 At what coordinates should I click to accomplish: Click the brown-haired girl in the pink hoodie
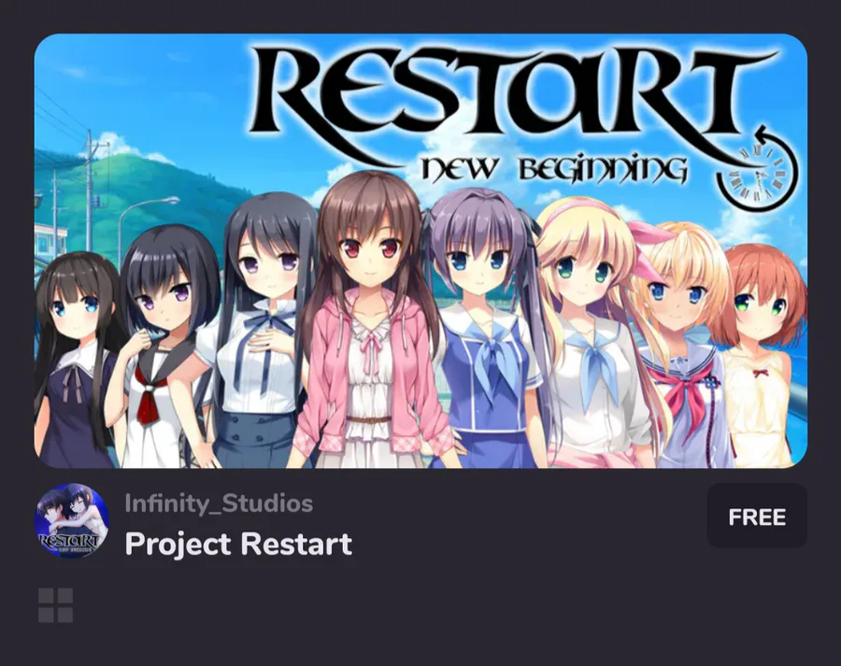coord(372,321)
